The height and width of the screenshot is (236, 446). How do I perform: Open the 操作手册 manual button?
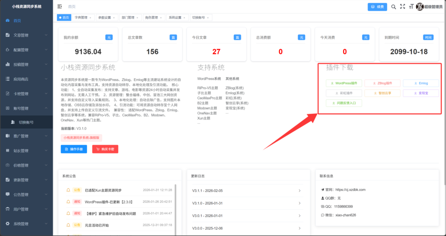(74, 149)
